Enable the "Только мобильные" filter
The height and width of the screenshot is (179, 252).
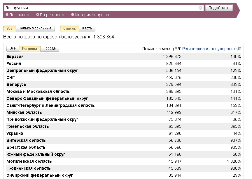(x=35, y=29)
